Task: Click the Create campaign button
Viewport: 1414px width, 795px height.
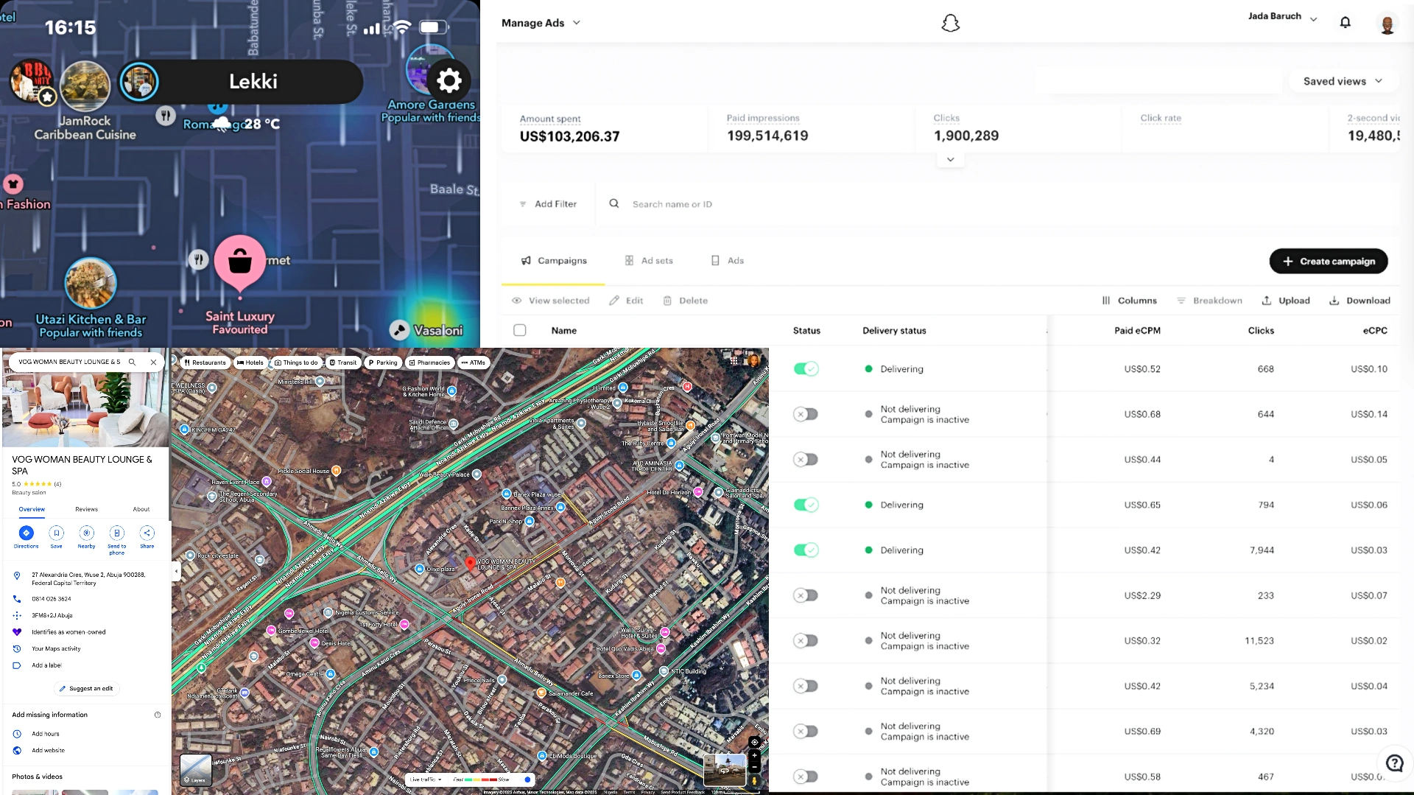Action: tap(1328, 261)
